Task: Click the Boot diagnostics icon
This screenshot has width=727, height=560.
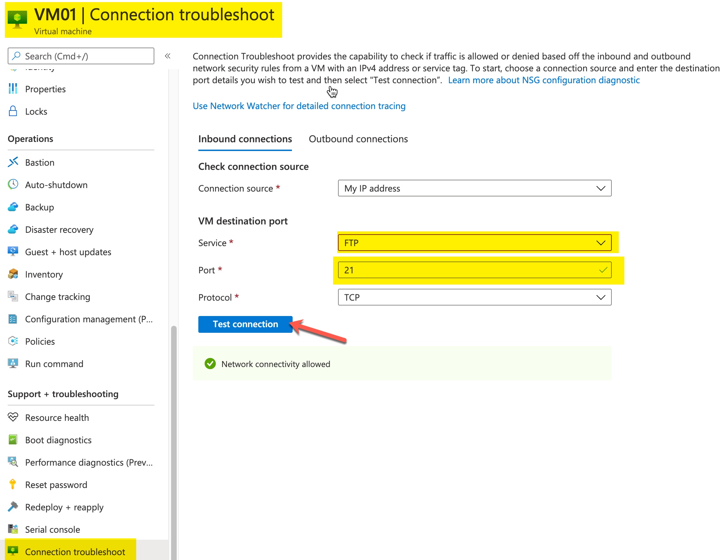Action: pos(13,440)
